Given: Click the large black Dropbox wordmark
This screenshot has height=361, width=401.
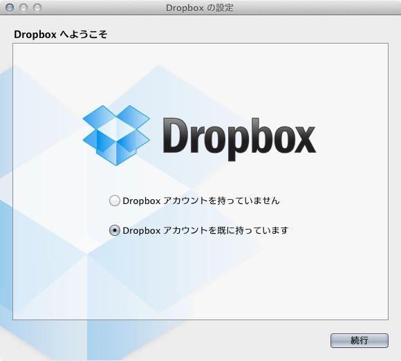Looking at the screenshot, I should pos(239,139).
